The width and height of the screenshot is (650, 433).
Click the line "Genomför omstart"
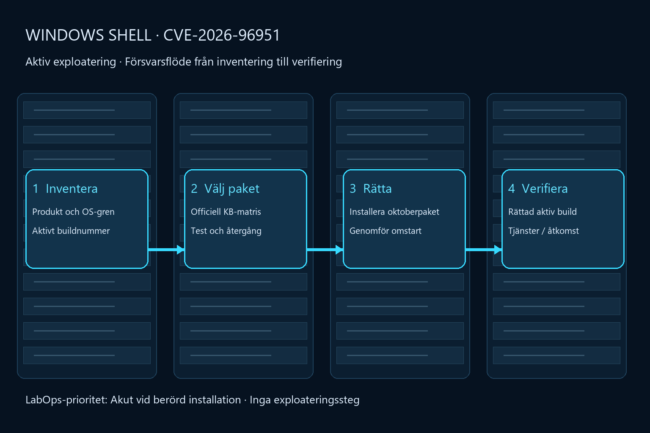pos(386,231)
